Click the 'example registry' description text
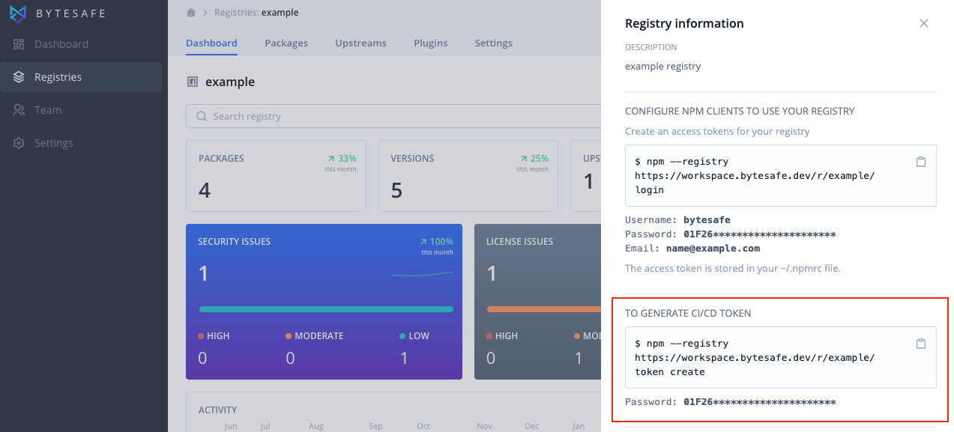Image resolution: width=954 pixels, height=432 pixels. 663,67
